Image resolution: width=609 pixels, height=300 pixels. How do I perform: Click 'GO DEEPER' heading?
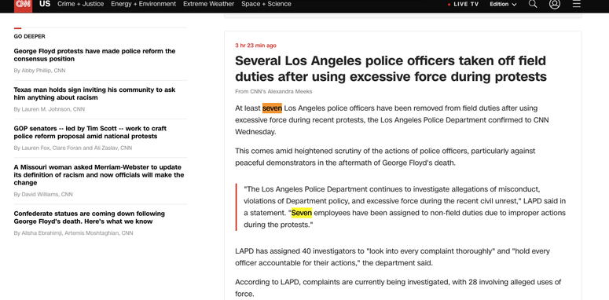(x=30, y=36)
